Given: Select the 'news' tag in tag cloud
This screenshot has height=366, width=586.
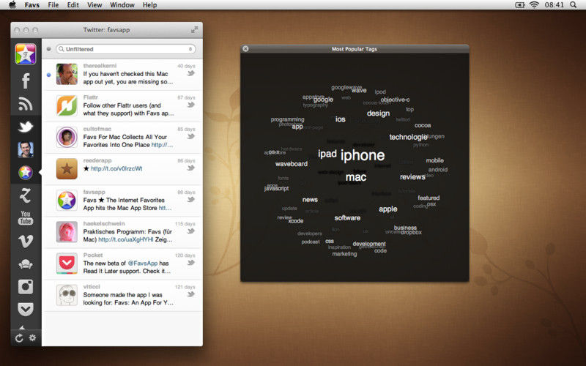Looking at the screenshot, I should [310, 200].
